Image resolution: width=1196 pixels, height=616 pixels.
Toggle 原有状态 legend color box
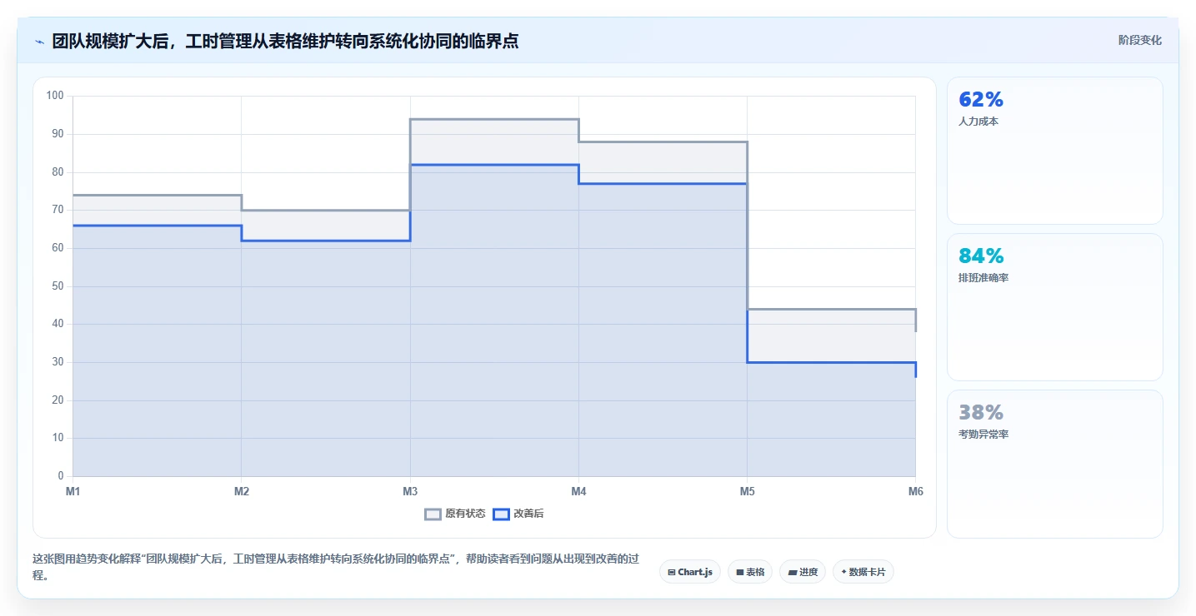coord(433,514)
